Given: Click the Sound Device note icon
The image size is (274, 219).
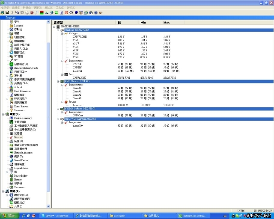Looking at the screenshot, I should (12, 160).
